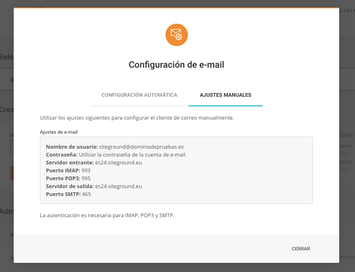
Task: Click the IMAP port value 993
Action: (86, 171)
